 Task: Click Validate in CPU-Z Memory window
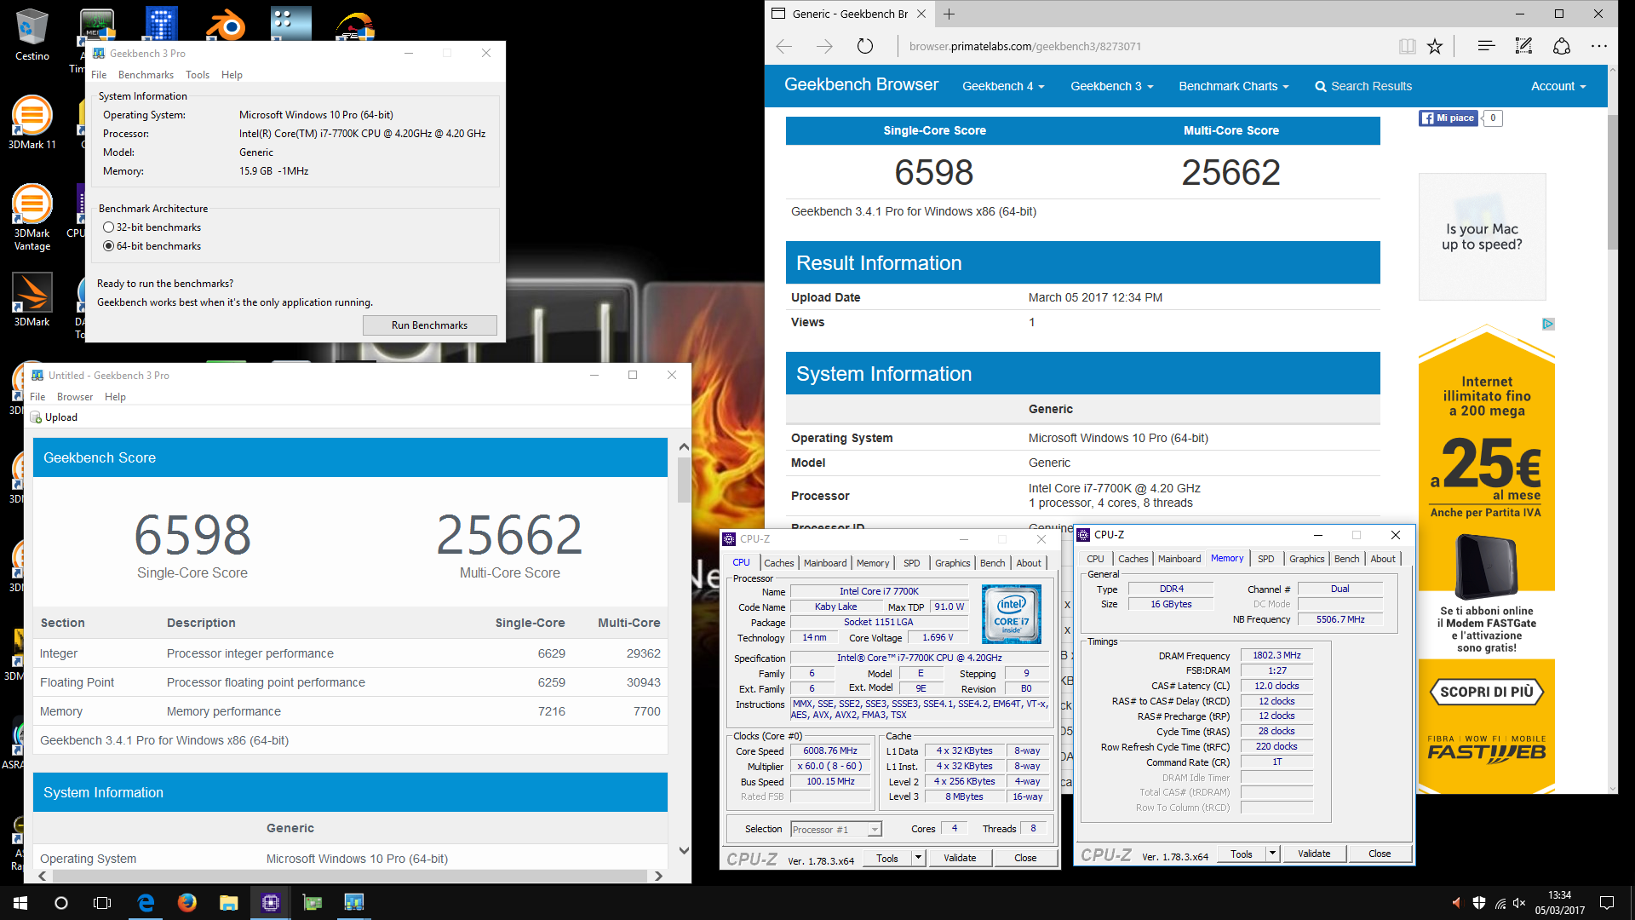coord(1314,854)
